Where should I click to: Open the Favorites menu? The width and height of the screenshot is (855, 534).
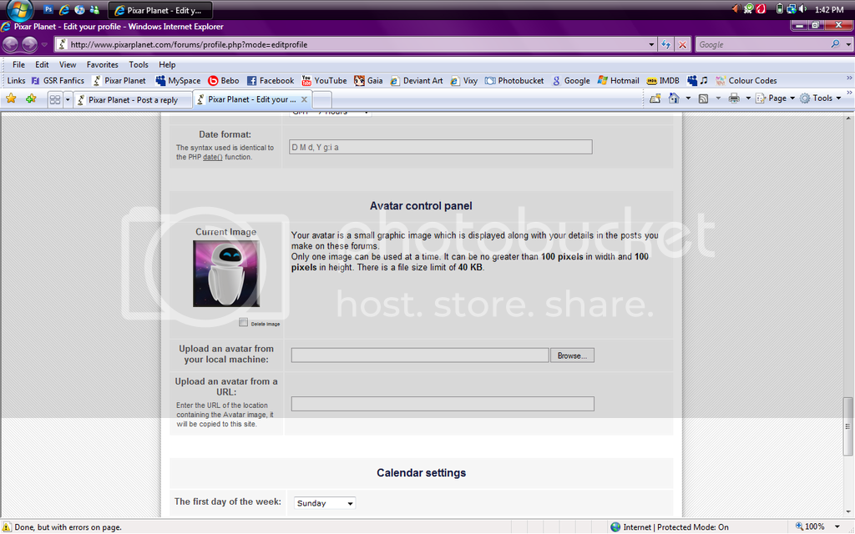(102, 64)
